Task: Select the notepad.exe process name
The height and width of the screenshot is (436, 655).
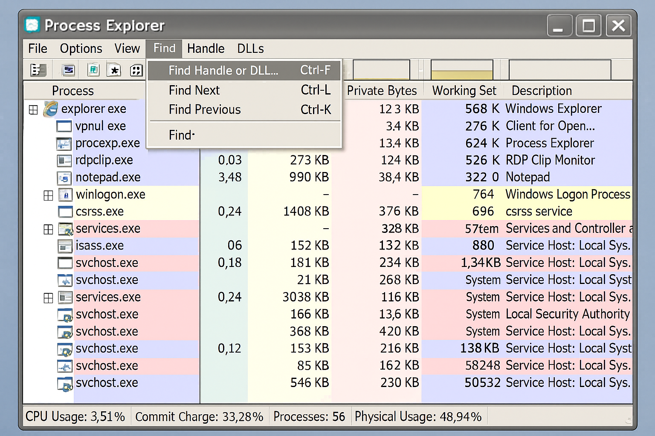Action: coord(108,178)
